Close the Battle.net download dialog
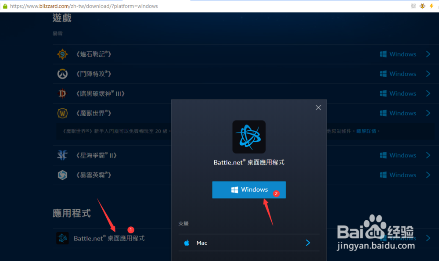Viewport: 439px width, 261px height. tap(318, 108)
